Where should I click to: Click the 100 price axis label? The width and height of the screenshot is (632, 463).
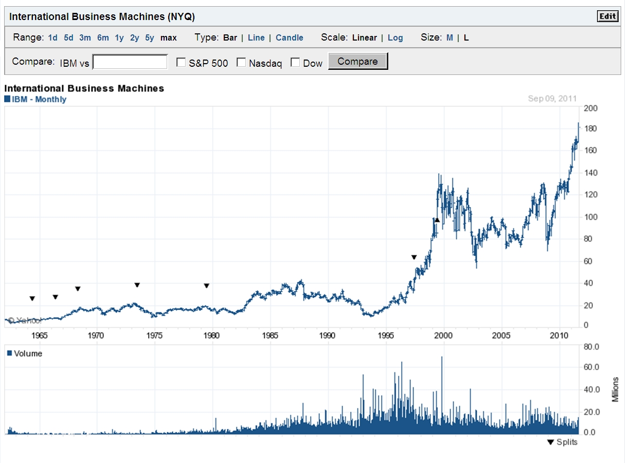(x=591, y=217)
